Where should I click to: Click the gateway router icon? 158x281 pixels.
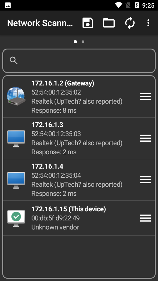[x=16, y=96]
